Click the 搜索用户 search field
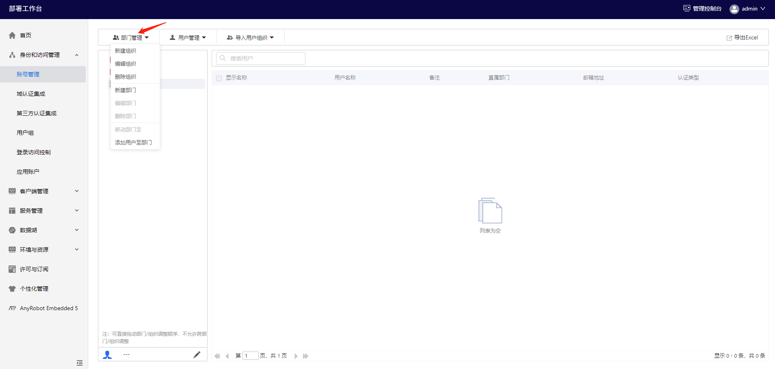The width and height of the screenshot is (775, 369). [x=261, y=58]
